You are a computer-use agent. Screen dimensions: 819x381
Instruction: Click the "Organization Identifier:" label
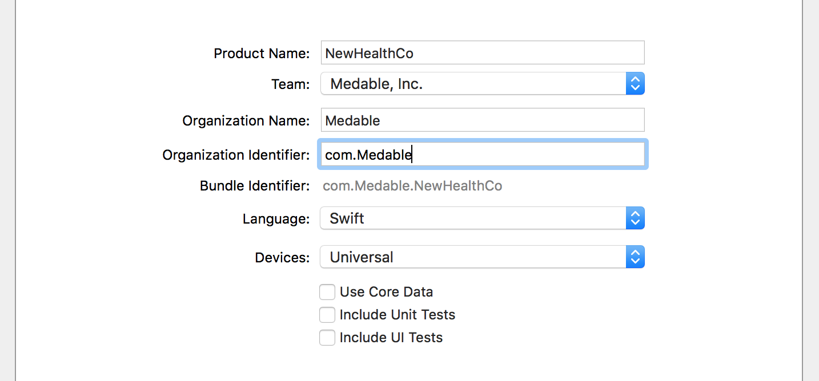pyautogui.click(x=236, y=155)
